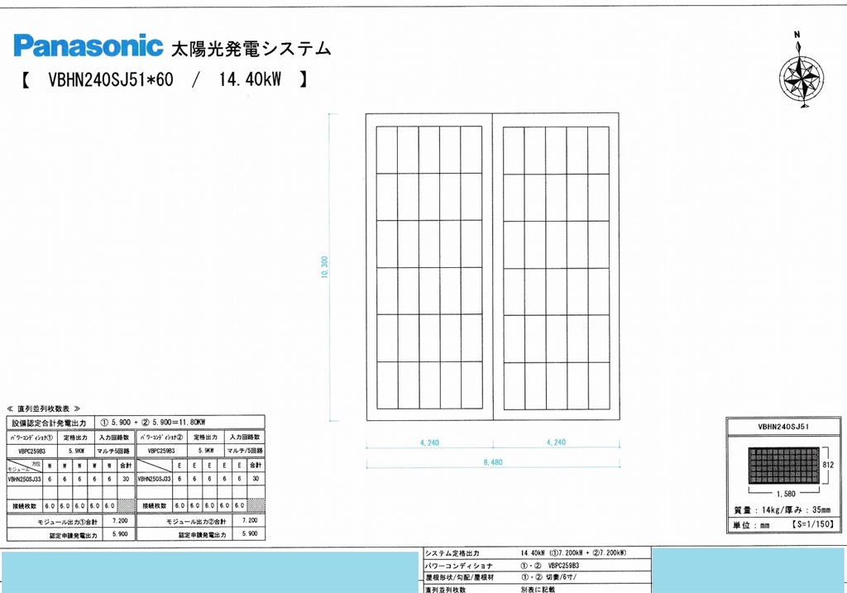Click the VBHN240SJ51*60 model heading
The image size is (847, 593).
(x=111, y=80)
